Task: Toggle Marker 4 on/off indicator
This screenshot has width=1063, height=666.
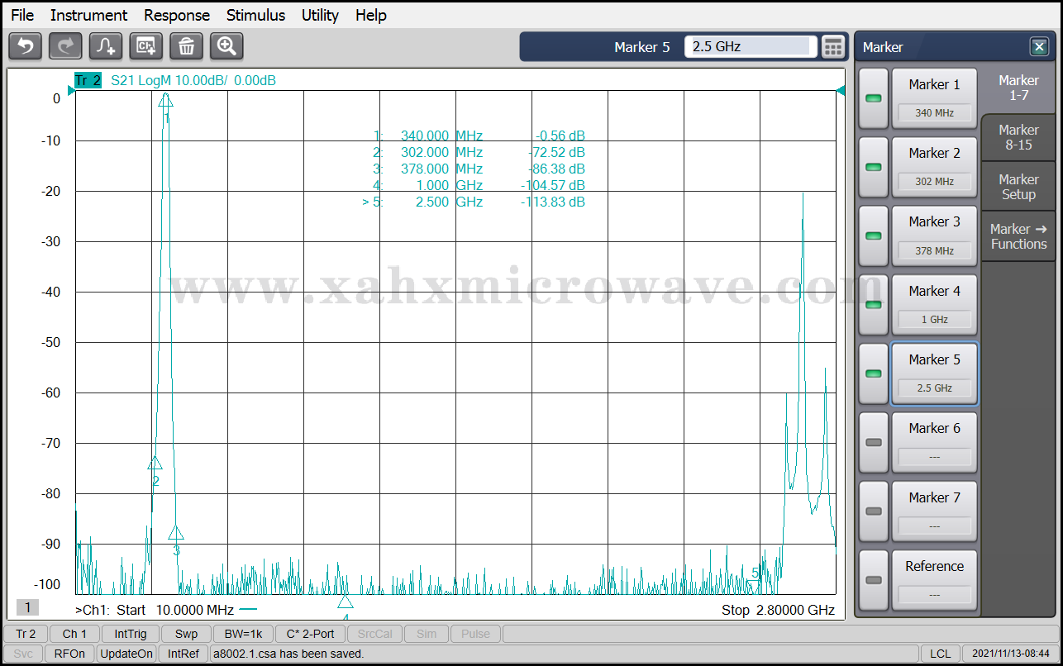Action: point(873,305)
